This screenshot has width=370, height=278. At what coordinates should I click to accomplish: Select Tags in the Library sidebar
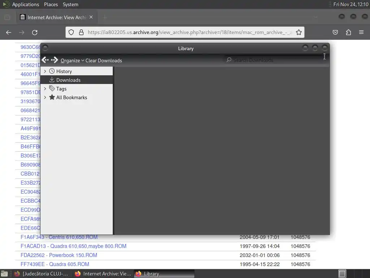[x=61, y=89]
